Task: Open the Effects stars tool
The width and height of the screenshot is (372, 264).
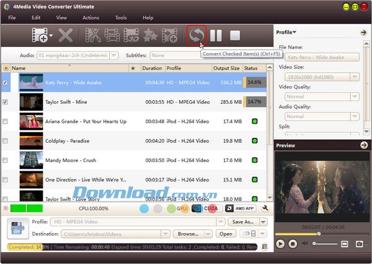Action: (150, 35)
